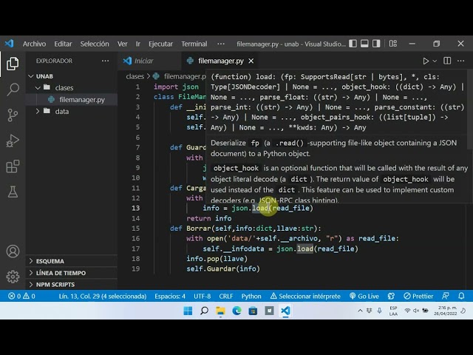
Task: Open the Archivo menu
Action: tap(35, 44)
